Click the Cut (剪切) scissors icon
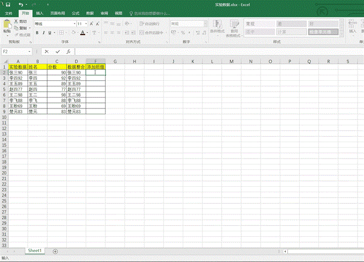The image size is (364, 262). [17, 22]
